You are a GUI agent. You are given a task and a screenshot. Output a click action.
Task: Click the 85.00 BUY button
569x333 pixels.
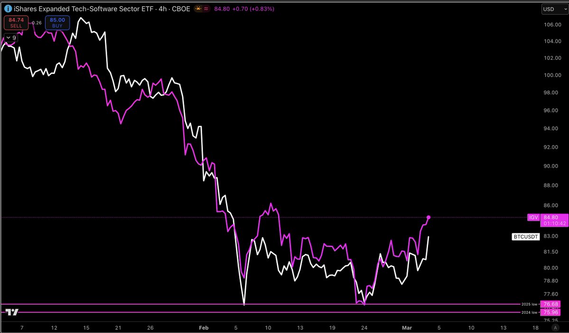pos(57,22)
